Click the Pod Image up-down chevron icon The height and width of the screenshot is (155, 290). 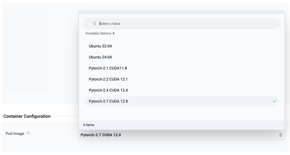pyautogui.click(x=281, y=135)
